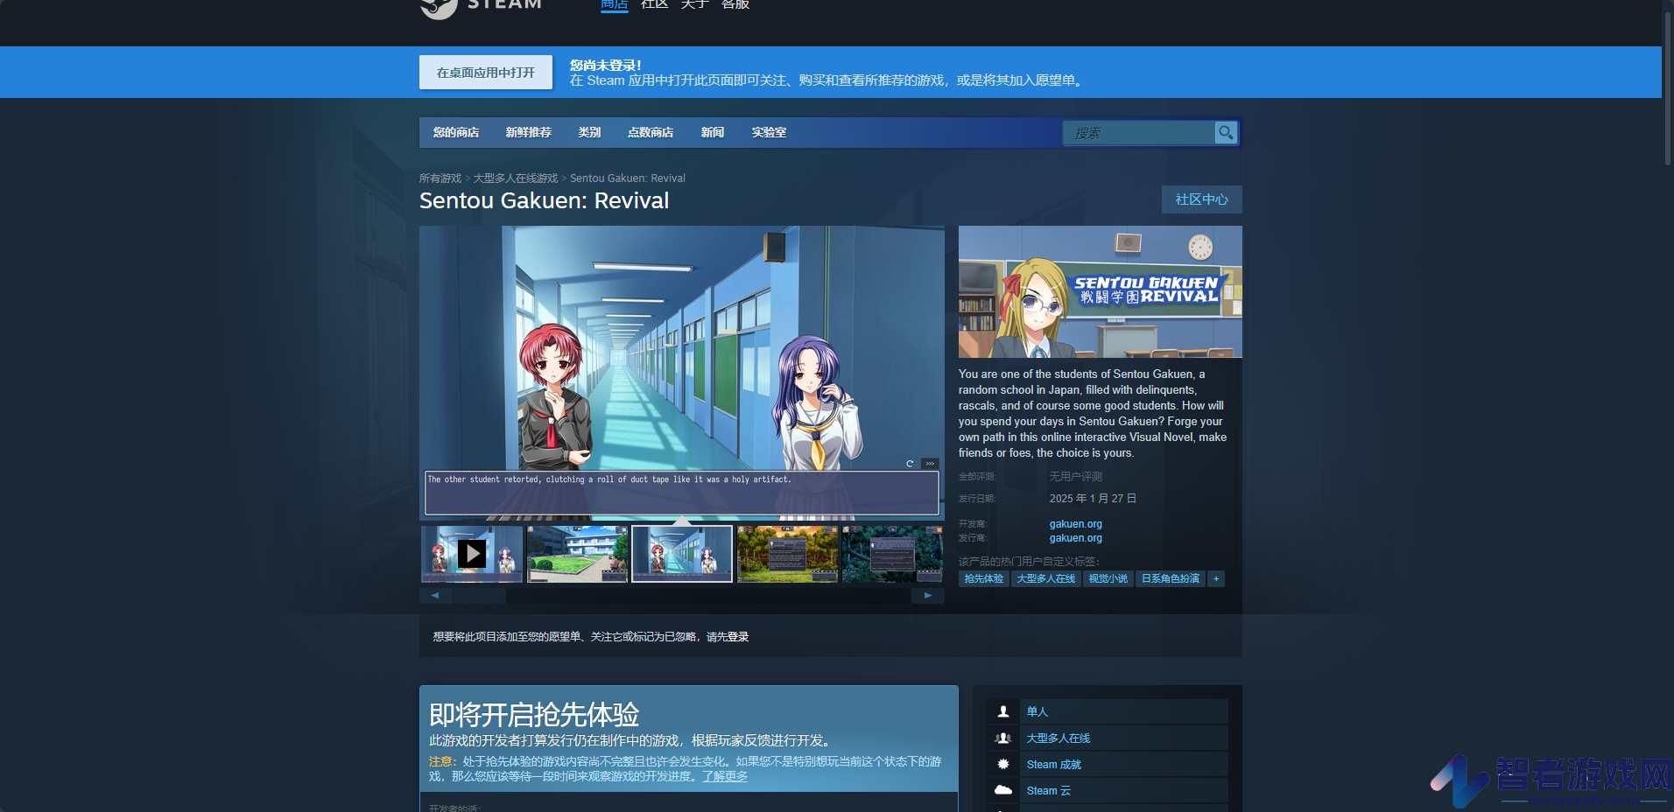Screen dimensions: 1674x812
Task: Select the forest scene screenshot thumbnail
Action: 787,554
